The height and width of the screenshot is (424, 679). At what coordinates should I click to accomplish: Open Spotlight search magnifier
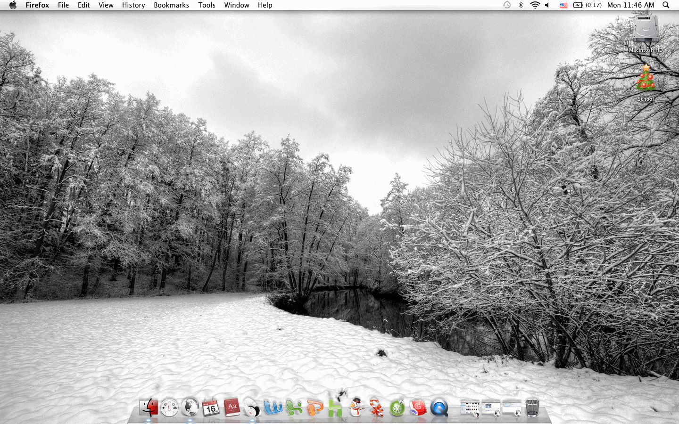coord(666,5)
